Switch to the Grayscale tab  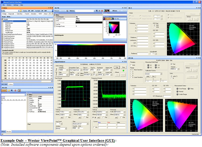pos(11,14)
